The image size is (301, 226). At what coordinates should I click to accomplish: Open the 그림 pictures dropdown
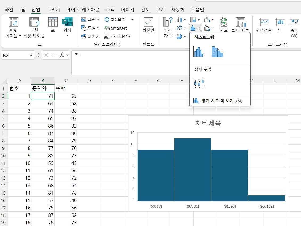pos(90,19)
